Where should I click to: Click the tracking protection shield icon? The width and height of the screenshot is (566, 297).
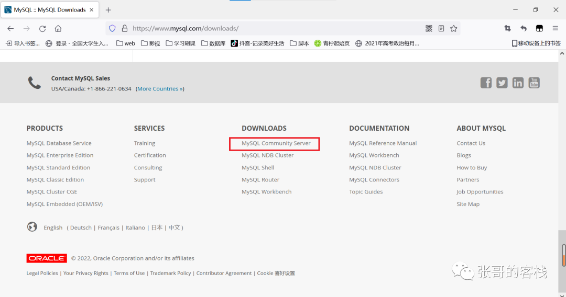pyautogui.click(x=112, y=28)
